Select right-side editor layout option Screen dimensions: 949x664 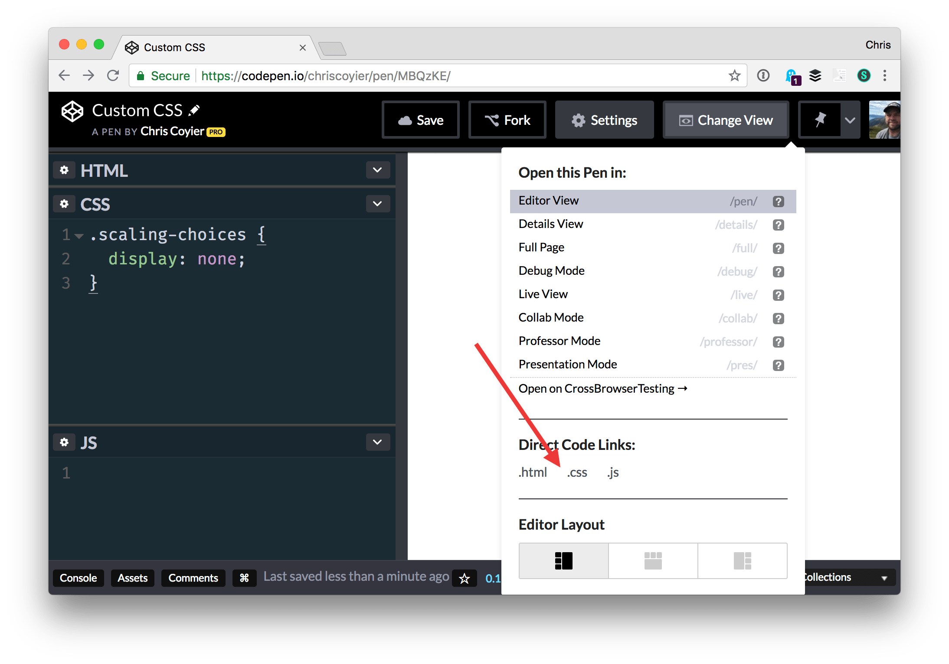[742, 561]
